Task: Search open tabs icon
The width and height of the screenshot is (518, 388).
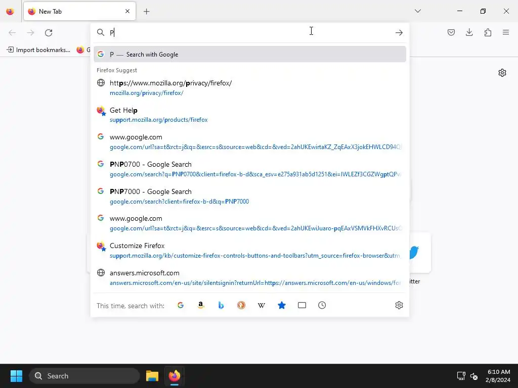Action: 302,305
